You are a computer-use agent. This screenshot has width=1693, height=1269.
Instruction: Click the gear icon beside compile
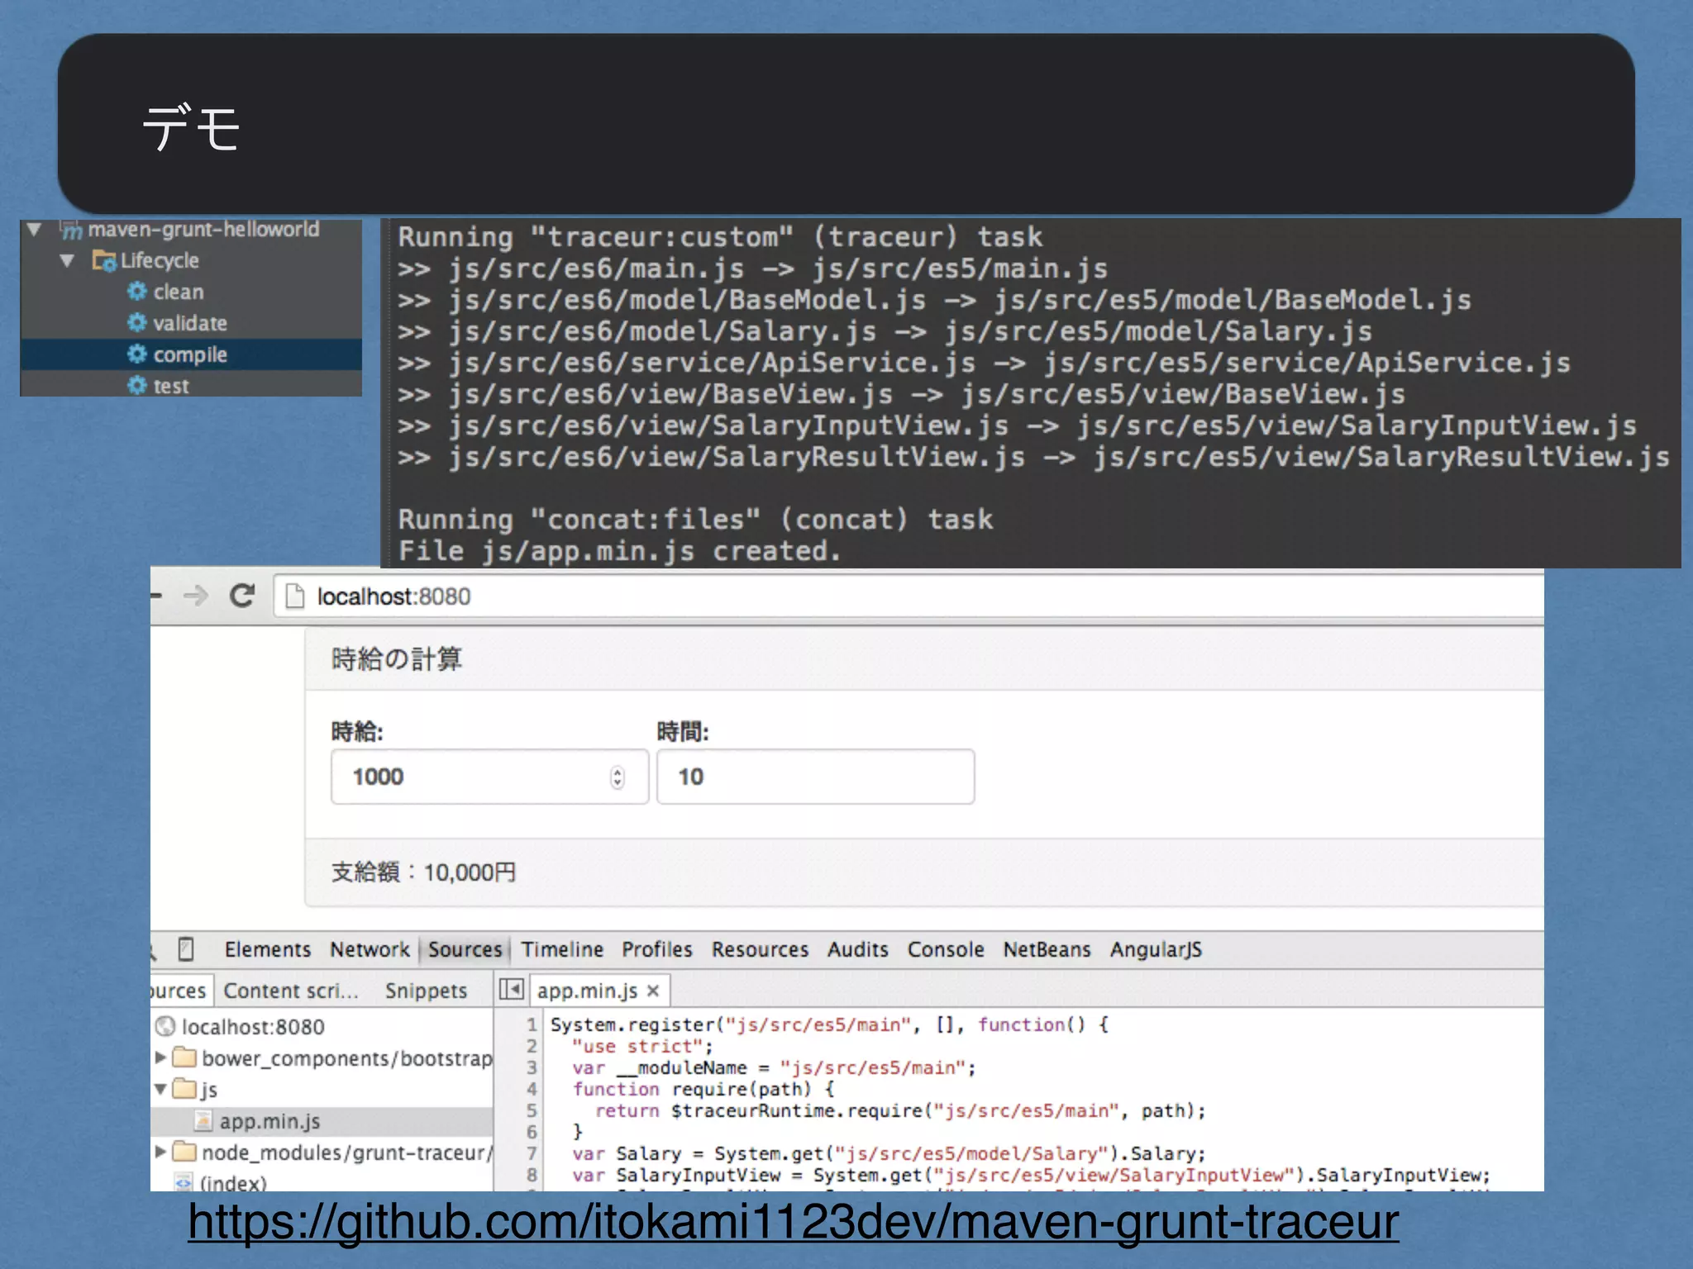(x=137, y=354)
